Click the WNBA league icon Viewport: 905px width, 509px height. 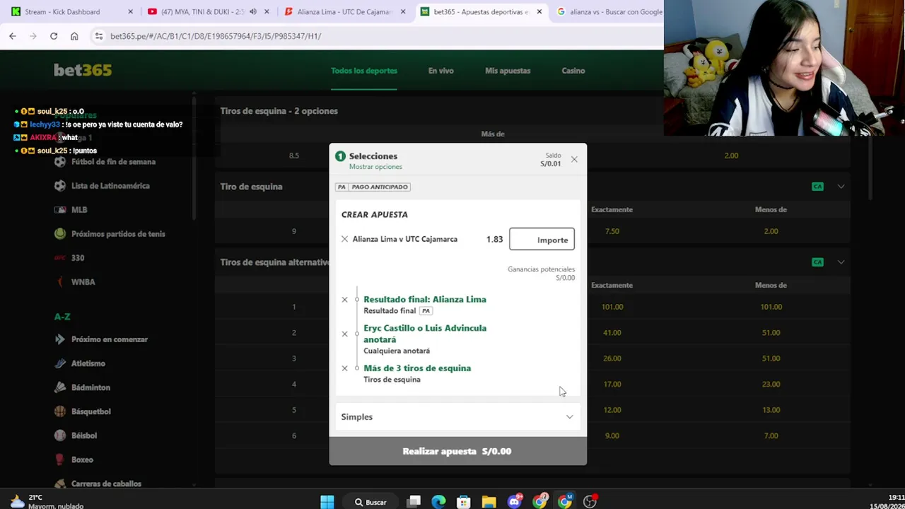pyautogui.click(x=60, y=282)
